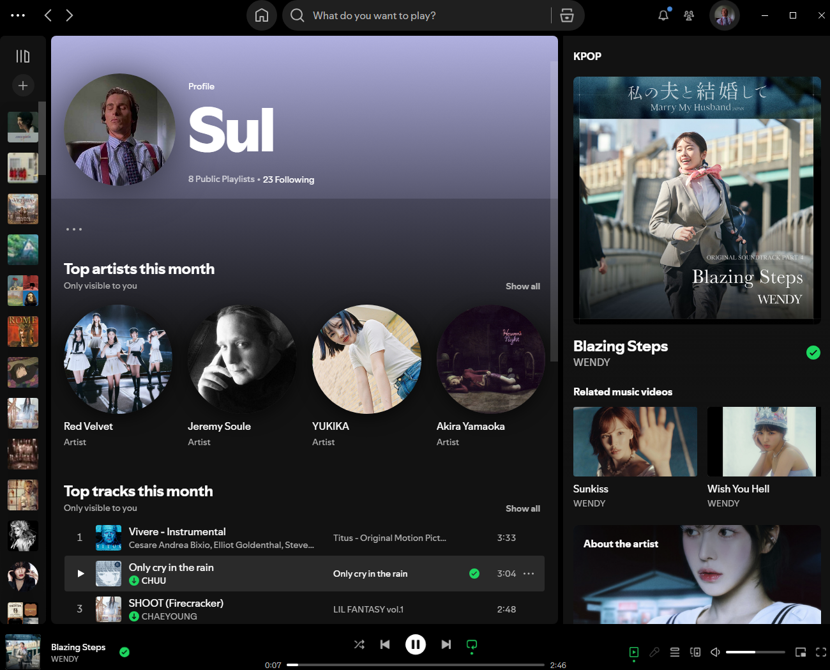Open LIL FANTASY vol.1 album link
The image size is (830, 670).
(x=368, y=609)
